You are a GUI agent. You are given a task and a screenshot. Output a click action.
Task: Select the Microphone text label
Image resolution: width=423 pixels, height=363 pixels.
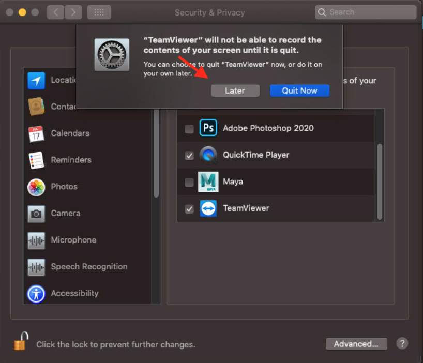[73, 240]
